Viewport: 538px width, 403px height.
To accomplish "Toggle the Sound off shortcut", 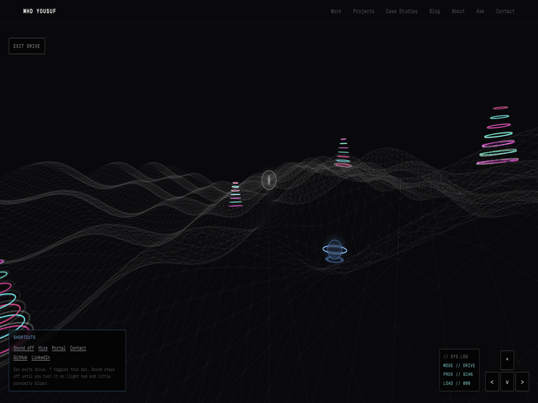I will point(24,348).
